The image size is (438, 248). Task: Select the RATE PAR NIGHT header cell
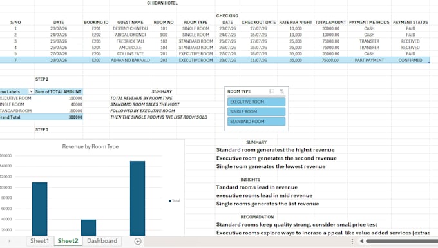click(x=296, y=22)
